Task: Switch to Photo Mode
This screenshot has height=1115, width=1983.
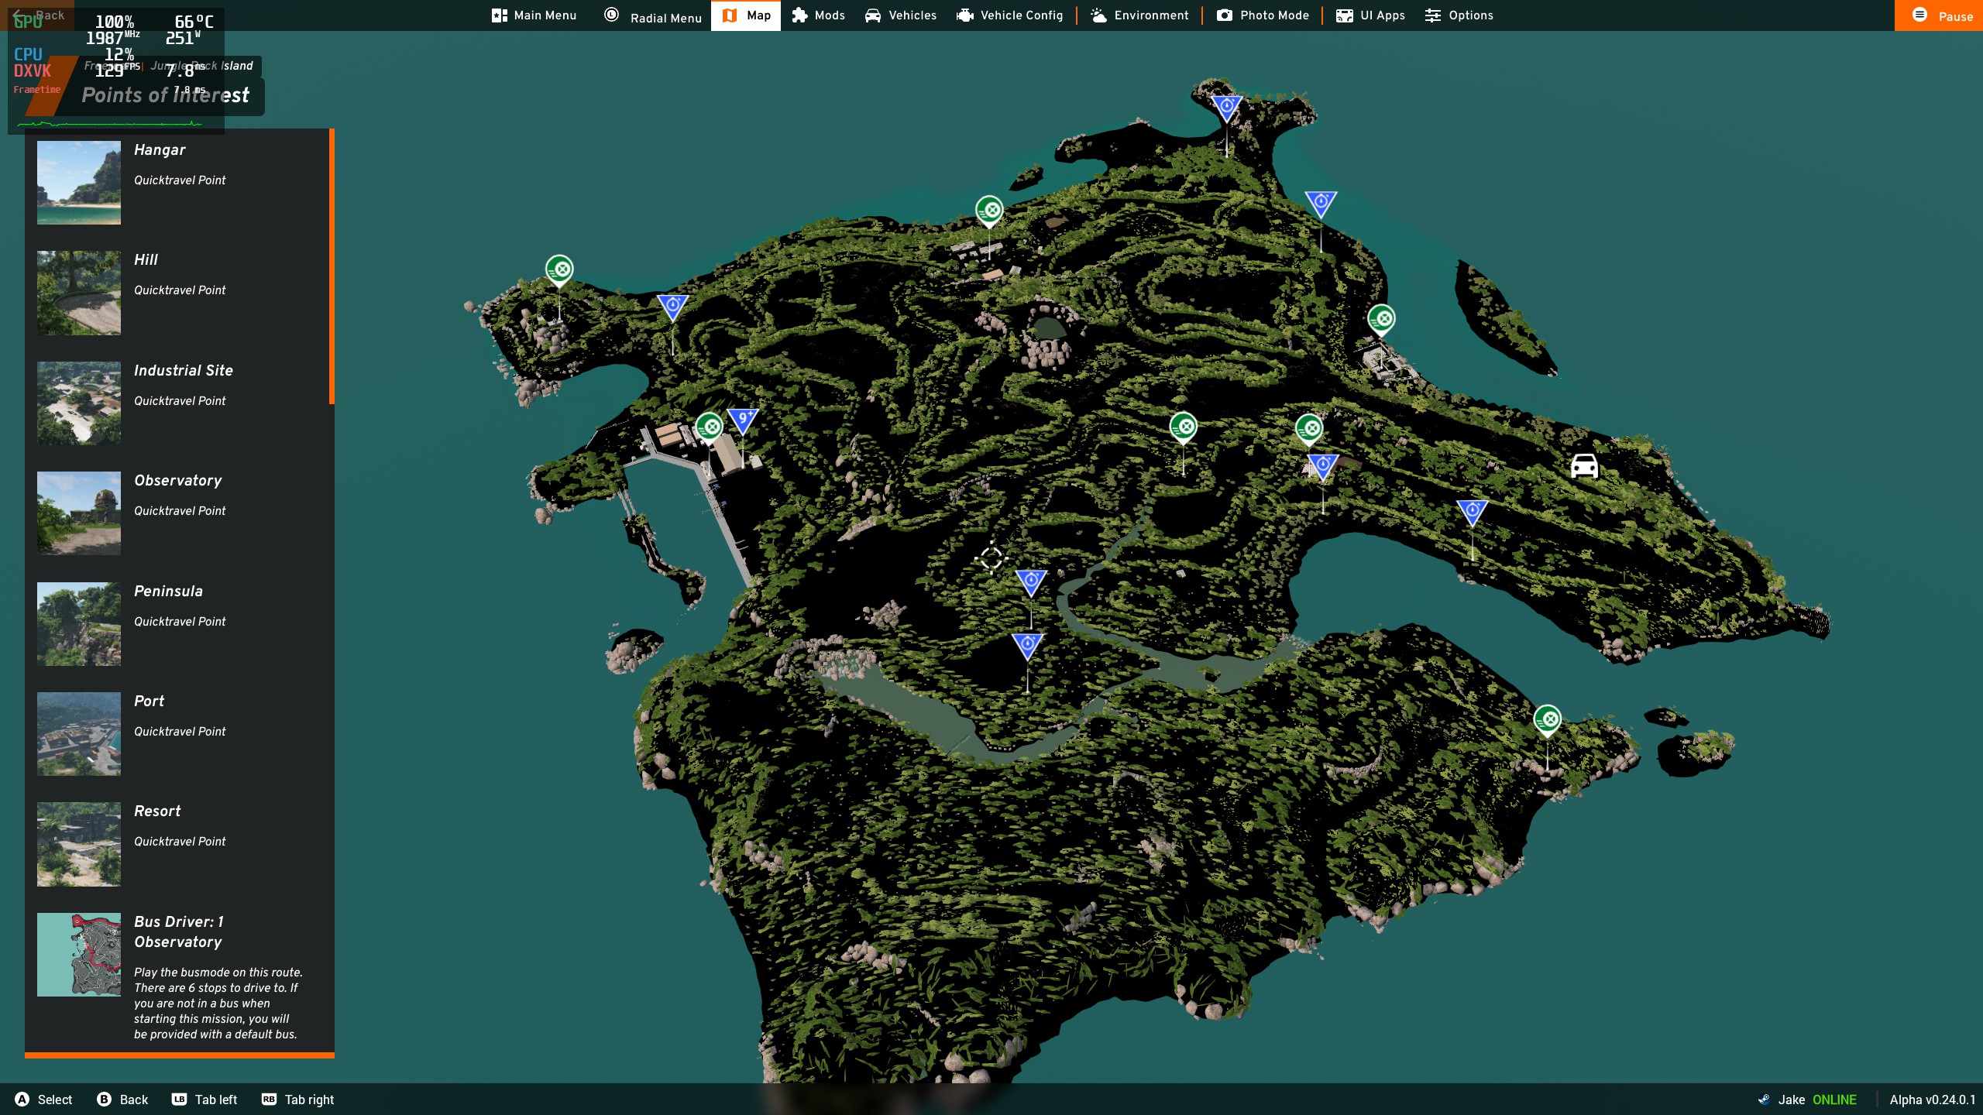Action: coord(1262,15)
